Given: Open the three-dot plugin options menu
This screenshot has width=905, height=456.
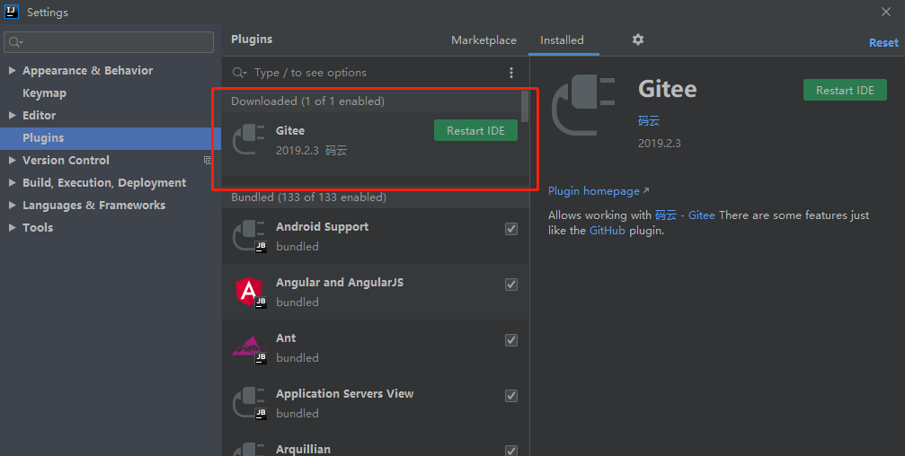Looking at the screenshot, I should coord(510,73).
